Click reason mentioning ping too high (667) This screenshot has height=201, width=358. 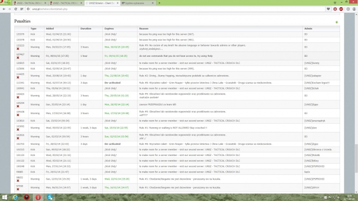click(x=167, y=34)
